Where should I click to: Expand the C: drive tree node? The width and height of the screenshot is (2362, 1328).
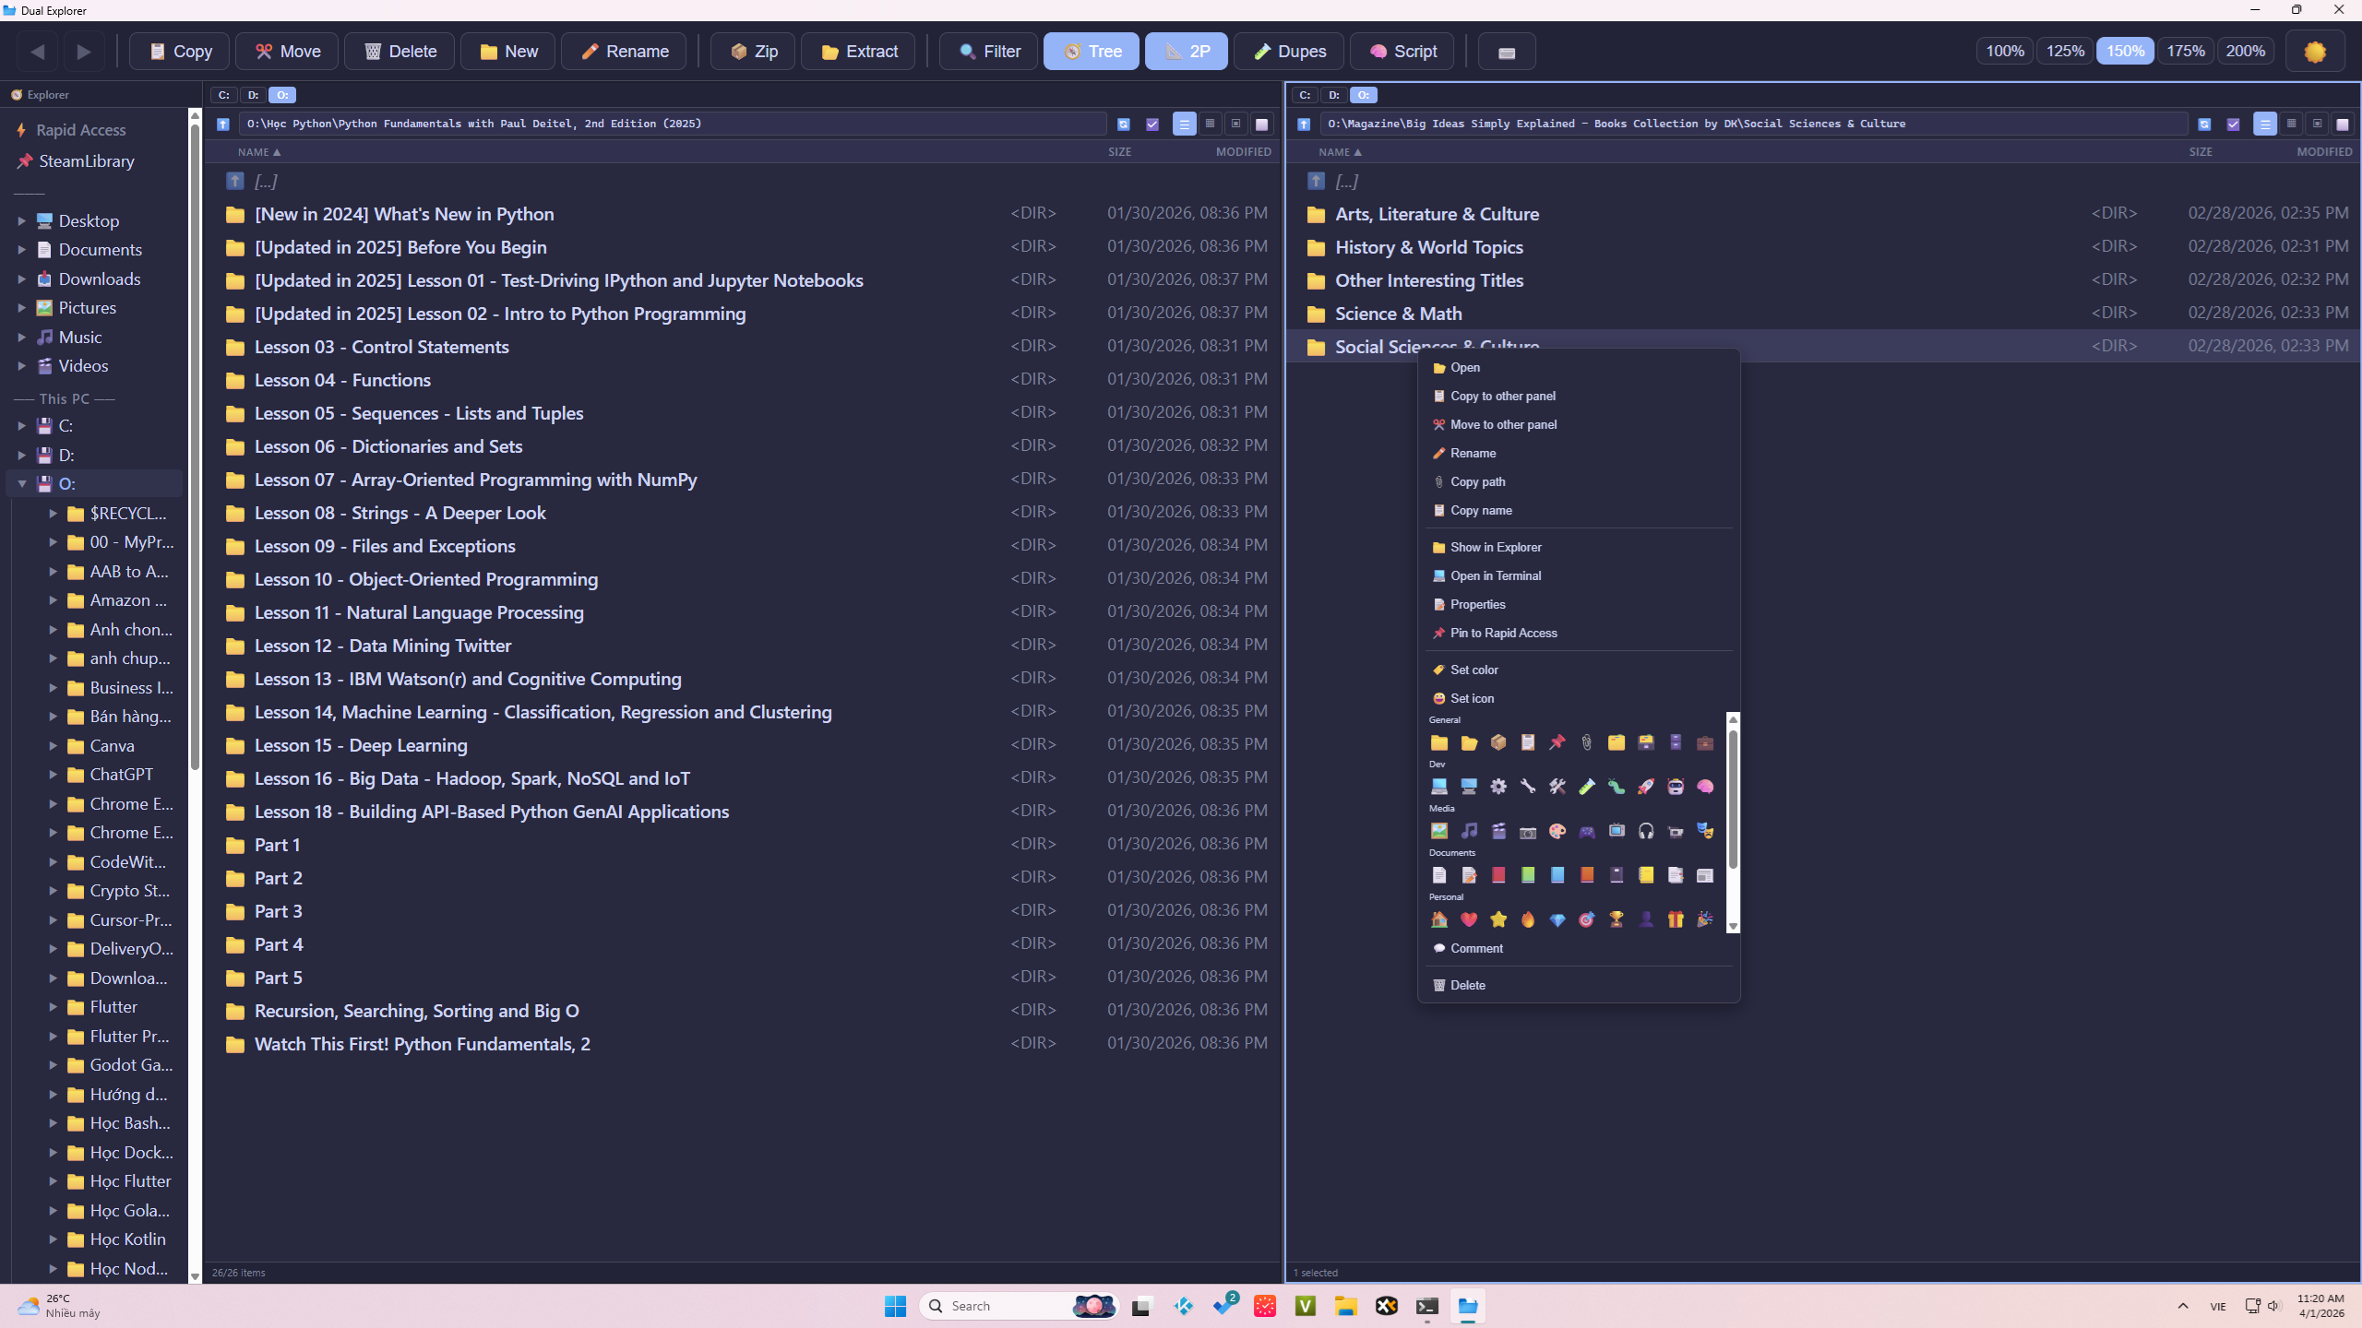coord(21,426)
